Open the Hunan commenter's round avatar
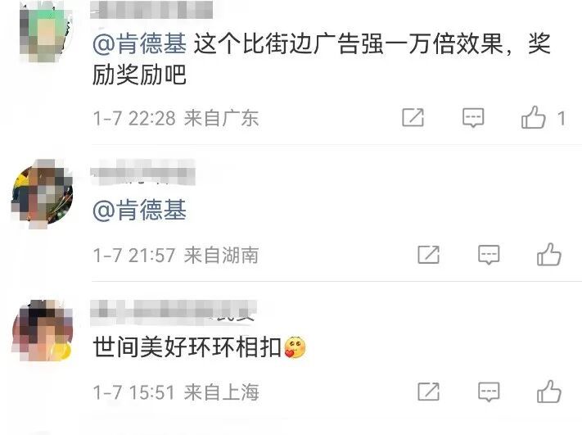The image size is (582, 435). [43, 194]
